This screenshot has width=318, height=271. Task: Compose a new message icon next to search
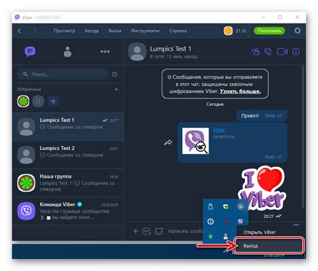115,74
